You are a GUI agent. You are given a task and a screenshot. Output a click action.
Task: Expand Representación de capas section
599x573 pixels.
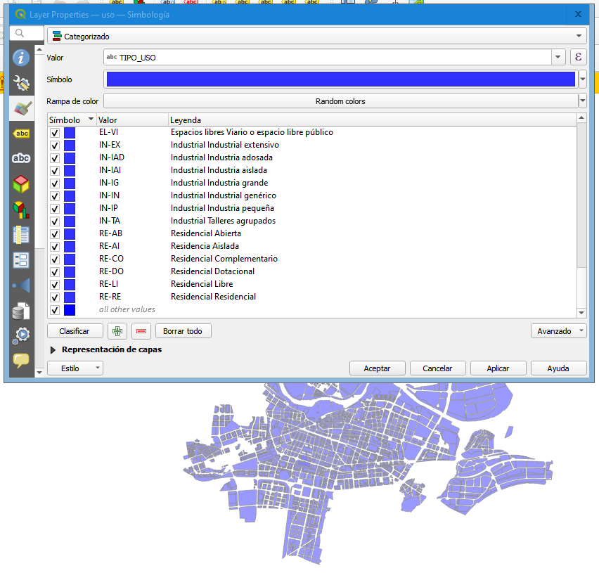pos(53,349)
